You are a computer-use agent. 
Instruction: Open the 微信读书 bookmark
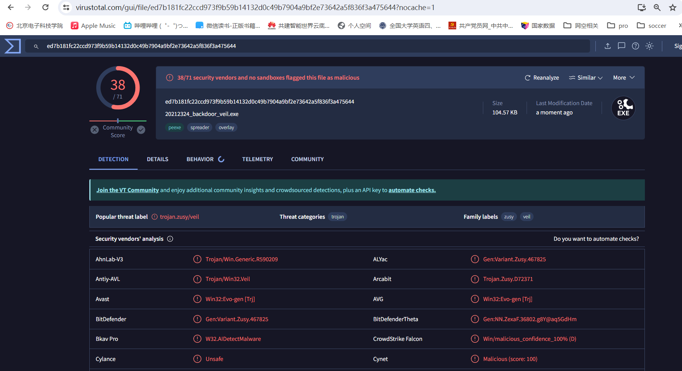(x=228, y=26)
